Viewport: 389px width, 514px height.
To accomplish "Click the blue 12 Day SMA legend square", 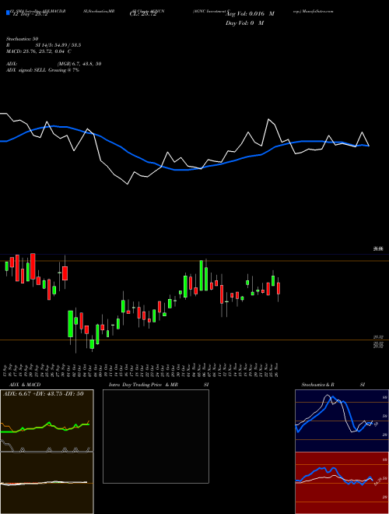I will click(8, 12).
